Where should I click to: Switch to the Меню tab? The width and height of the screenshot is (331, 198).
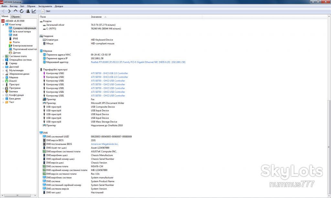coord(5,16)
